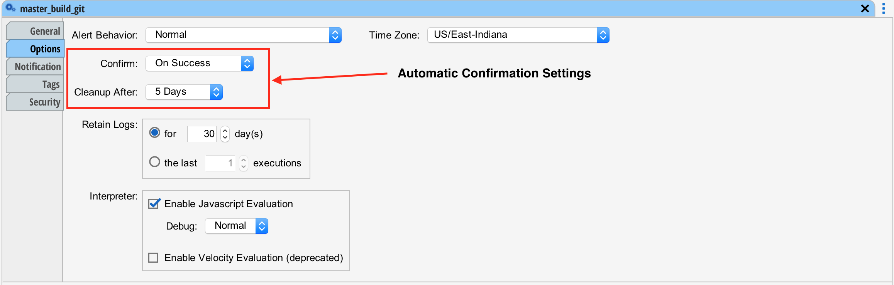Click the retain logs days number field
Viewport: 894px width, 285px height.
(202, 134)
